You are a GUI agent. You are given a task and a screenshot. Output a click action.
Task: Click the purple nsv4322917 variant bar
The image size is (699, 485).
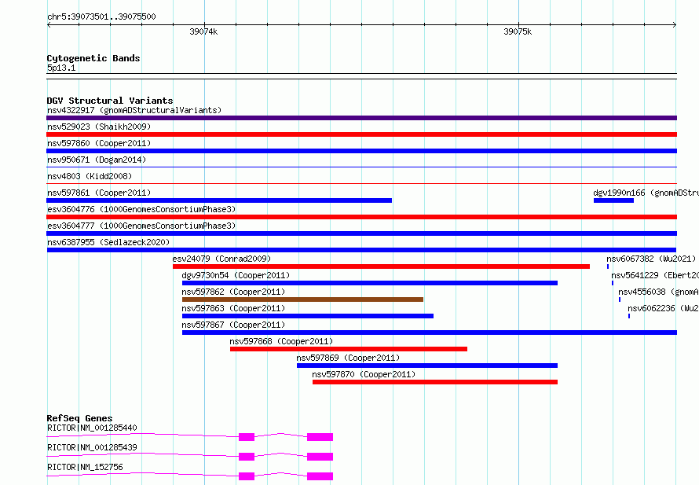tap(361, 118)
